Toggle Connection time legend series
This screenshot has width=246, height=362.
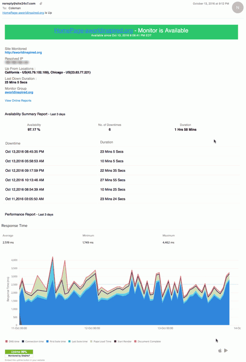[33, 341]
